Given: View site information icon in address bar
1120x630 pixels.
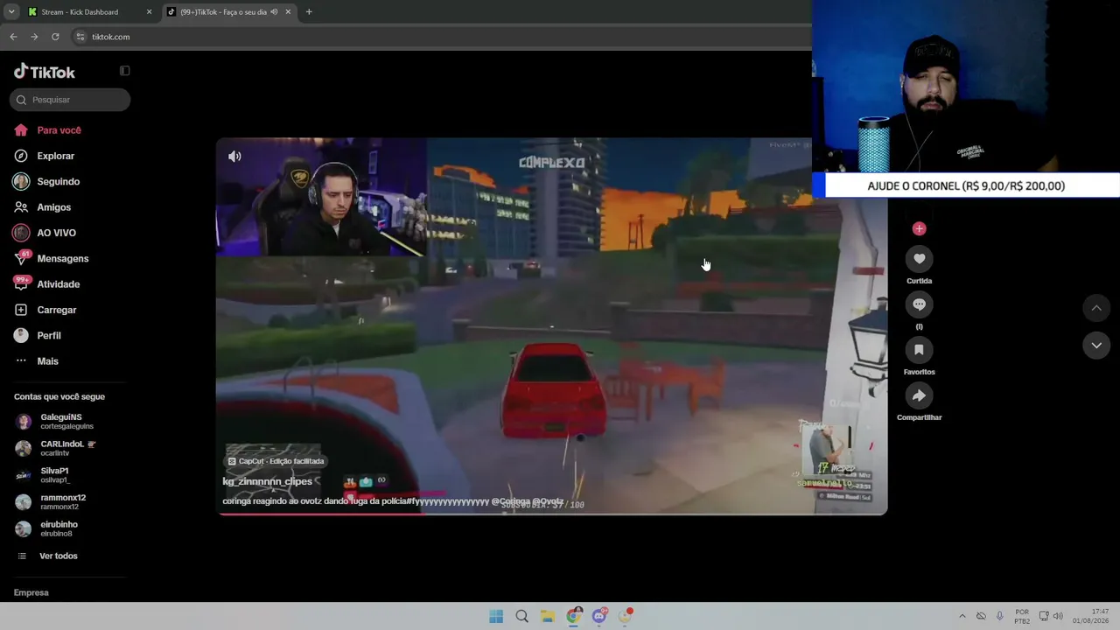Looking at the screenshot, I should click(x=80, y=37).
